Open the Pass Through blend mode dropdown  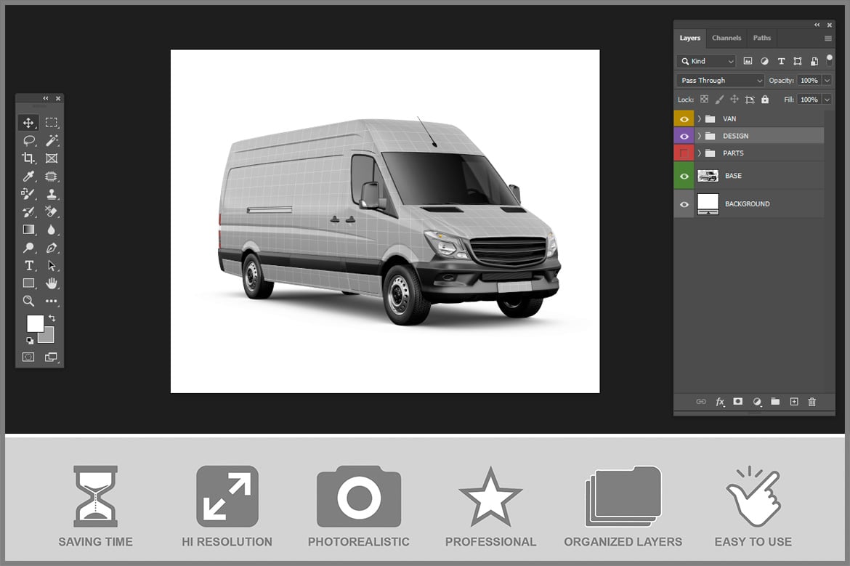pos(721,80)
